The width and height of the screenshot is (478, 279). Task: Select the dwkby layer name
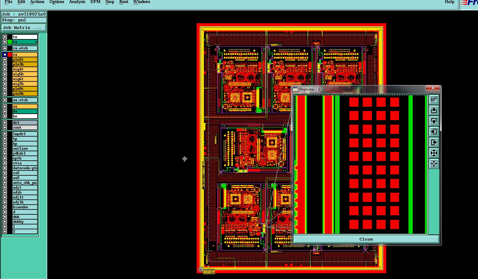click(x=25, y=222)
